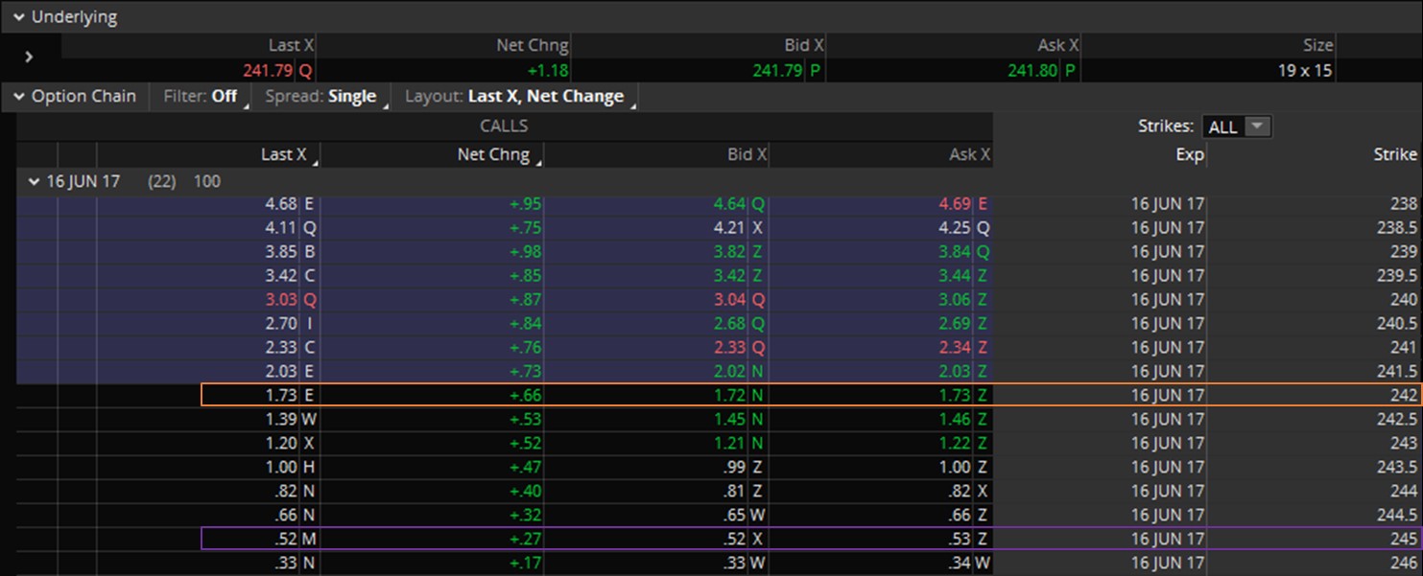Open the Filter Off menu
Viewport: 1423px width, 576px height.
click(201, 97)
